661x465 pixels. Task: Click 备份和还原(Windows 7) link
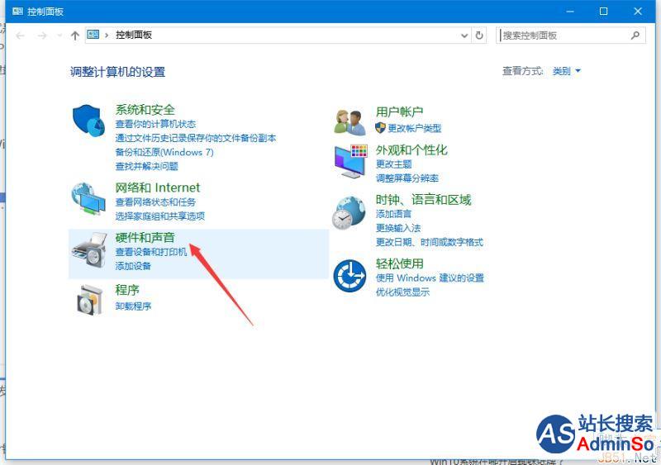point(164,152)
